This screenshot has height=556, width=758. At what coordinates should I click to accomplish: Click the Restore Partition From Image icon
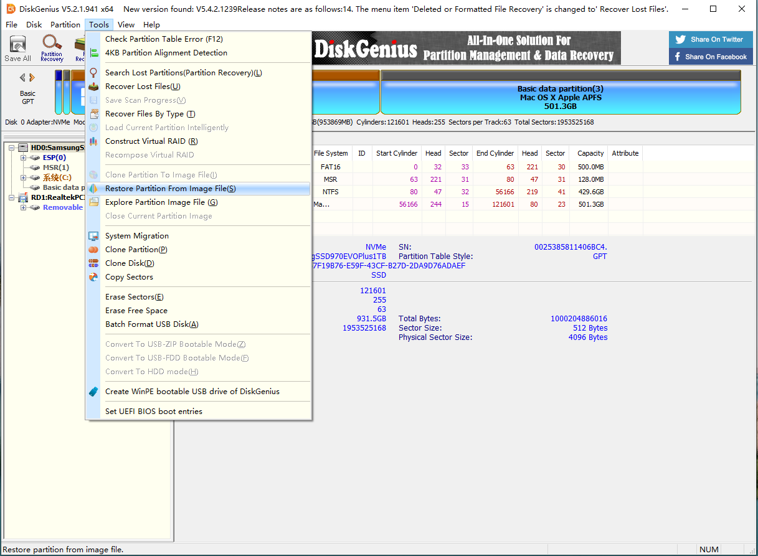tap(93, 189)
